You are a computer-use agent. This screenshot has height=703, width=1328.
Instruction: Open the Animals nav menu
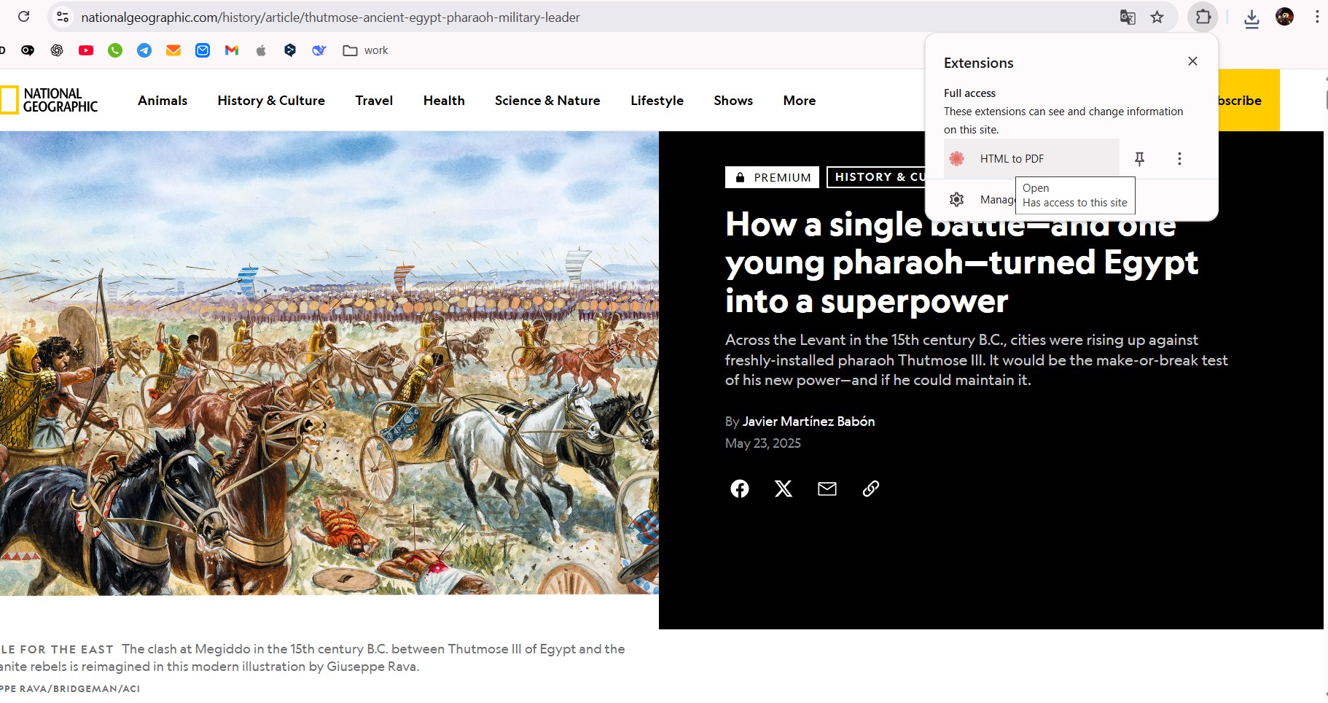pyautogui.click(x=163, y=101)
